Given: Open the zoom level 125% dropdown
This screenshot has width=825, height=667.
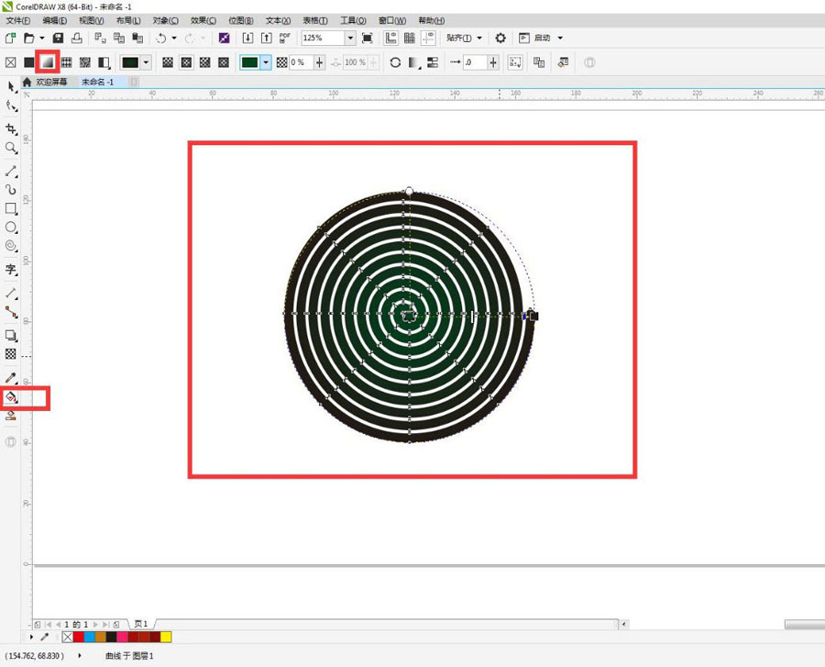Looking at the screenshot, I should (350, 38).
